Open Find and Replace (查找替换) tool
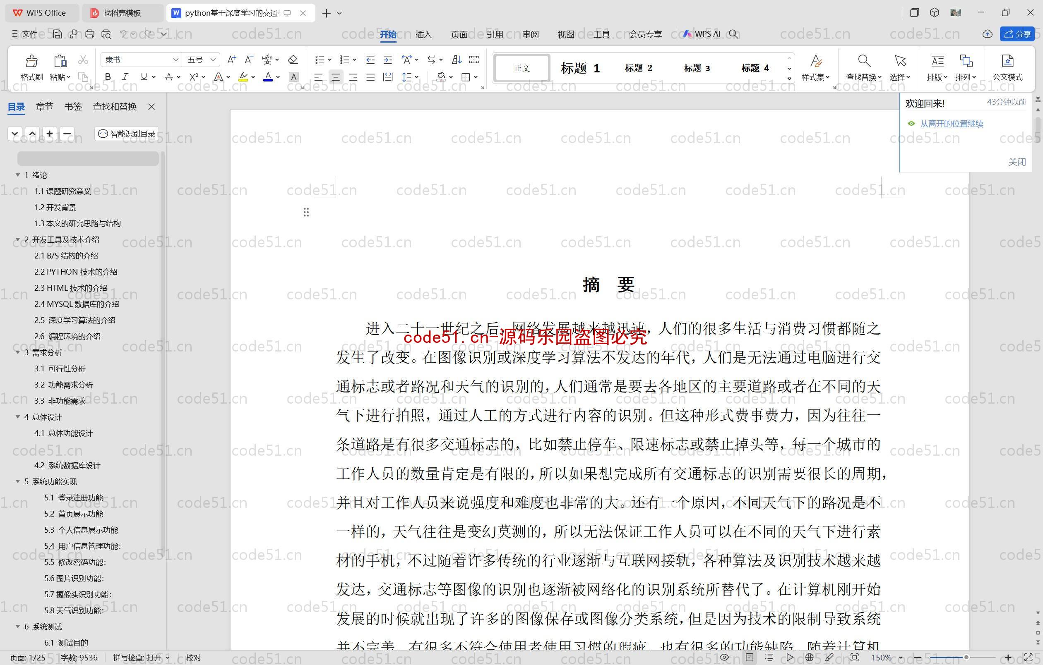The width and height of the screenshot is (1043, 665). [x=864, y=67]
